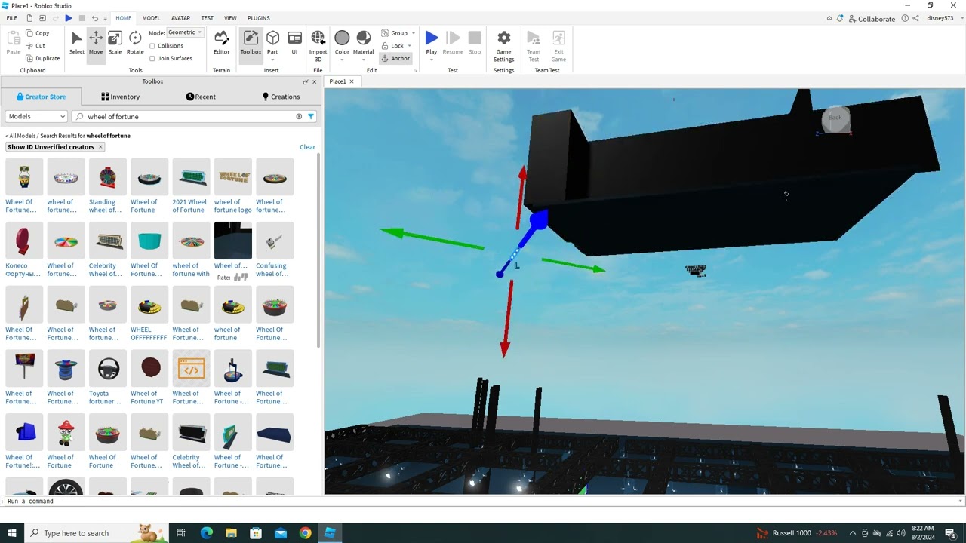
Task: Open the Terrain Editor
Action: click(221, 43)
